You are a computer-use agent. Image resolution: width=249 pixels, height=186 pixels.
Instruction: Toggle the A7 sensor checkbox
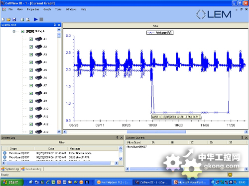tap(31, 85)
